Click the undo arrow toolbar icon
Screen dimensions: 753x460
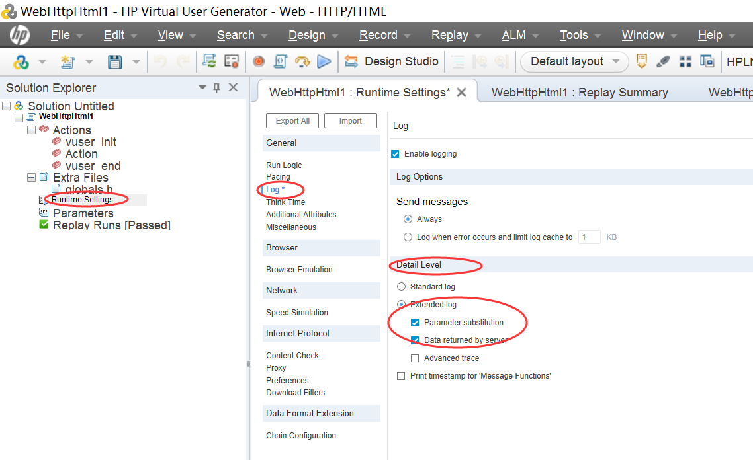coord(160,61)
